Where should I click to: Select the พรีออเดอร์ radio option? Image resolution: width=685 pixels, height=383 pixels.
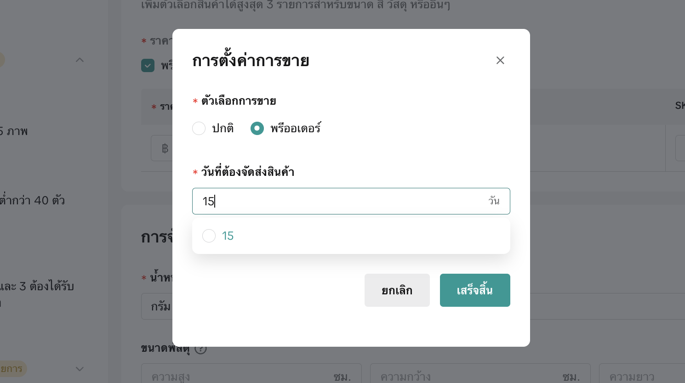(257, 128)
